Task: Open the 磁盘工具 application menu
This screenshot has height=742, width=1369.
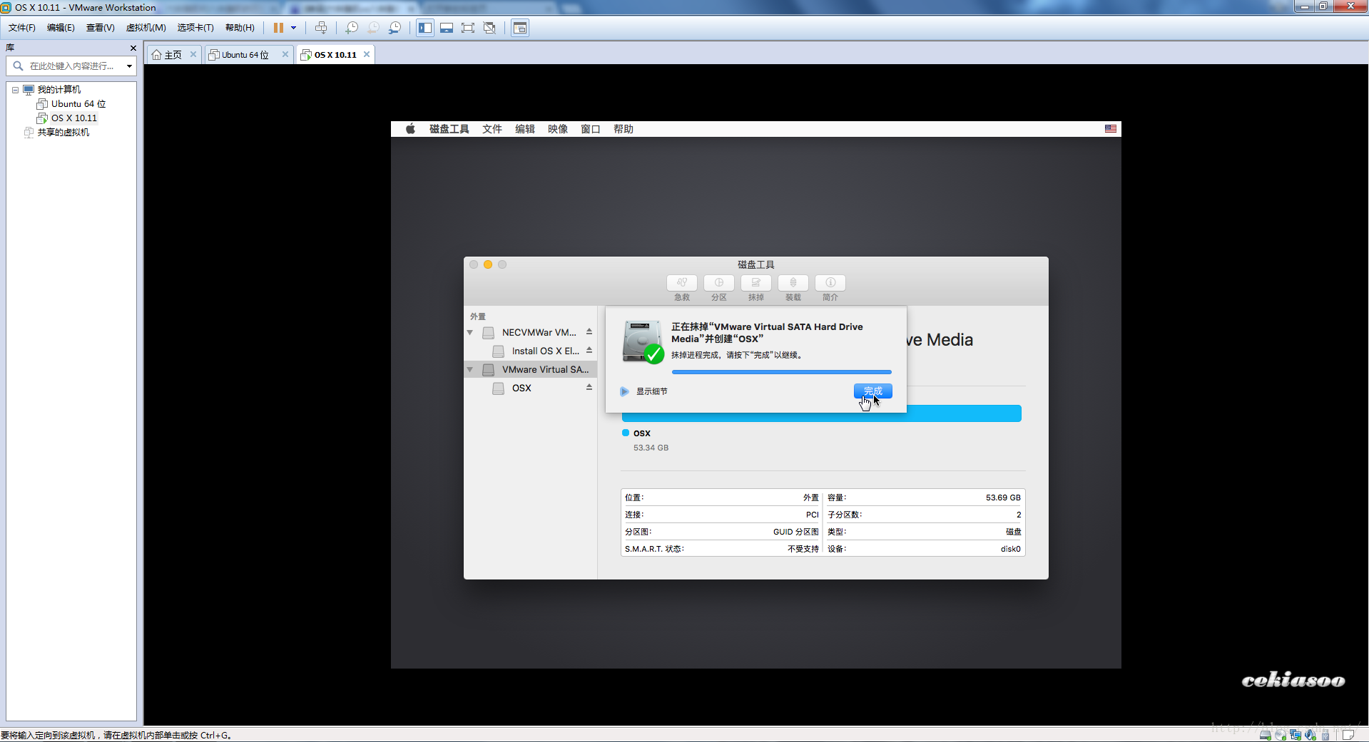Action: [449, 129]
